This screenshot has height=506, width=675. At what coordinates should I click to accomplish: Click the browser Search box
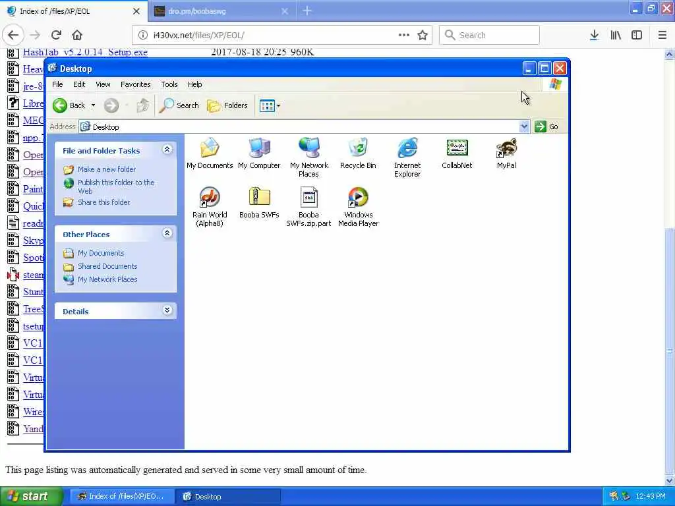click(x=489, y=35)
